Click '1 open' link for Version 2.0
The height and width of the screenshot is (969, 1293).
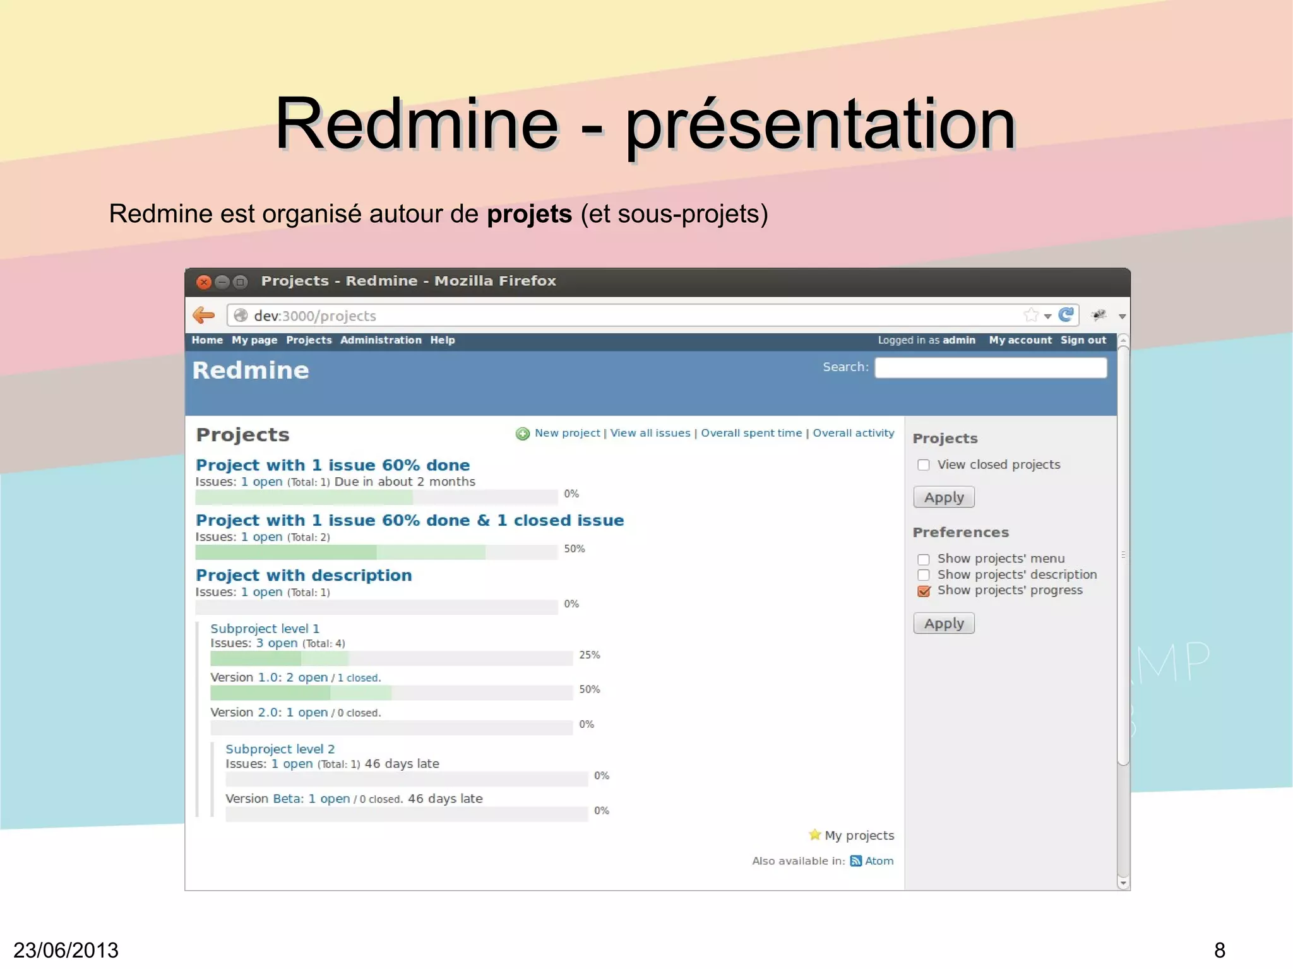(x=307, y=713)
